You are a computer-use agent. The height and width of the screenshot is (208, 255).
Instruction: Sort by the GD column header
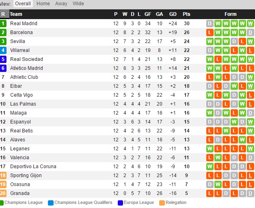[173, 14]
